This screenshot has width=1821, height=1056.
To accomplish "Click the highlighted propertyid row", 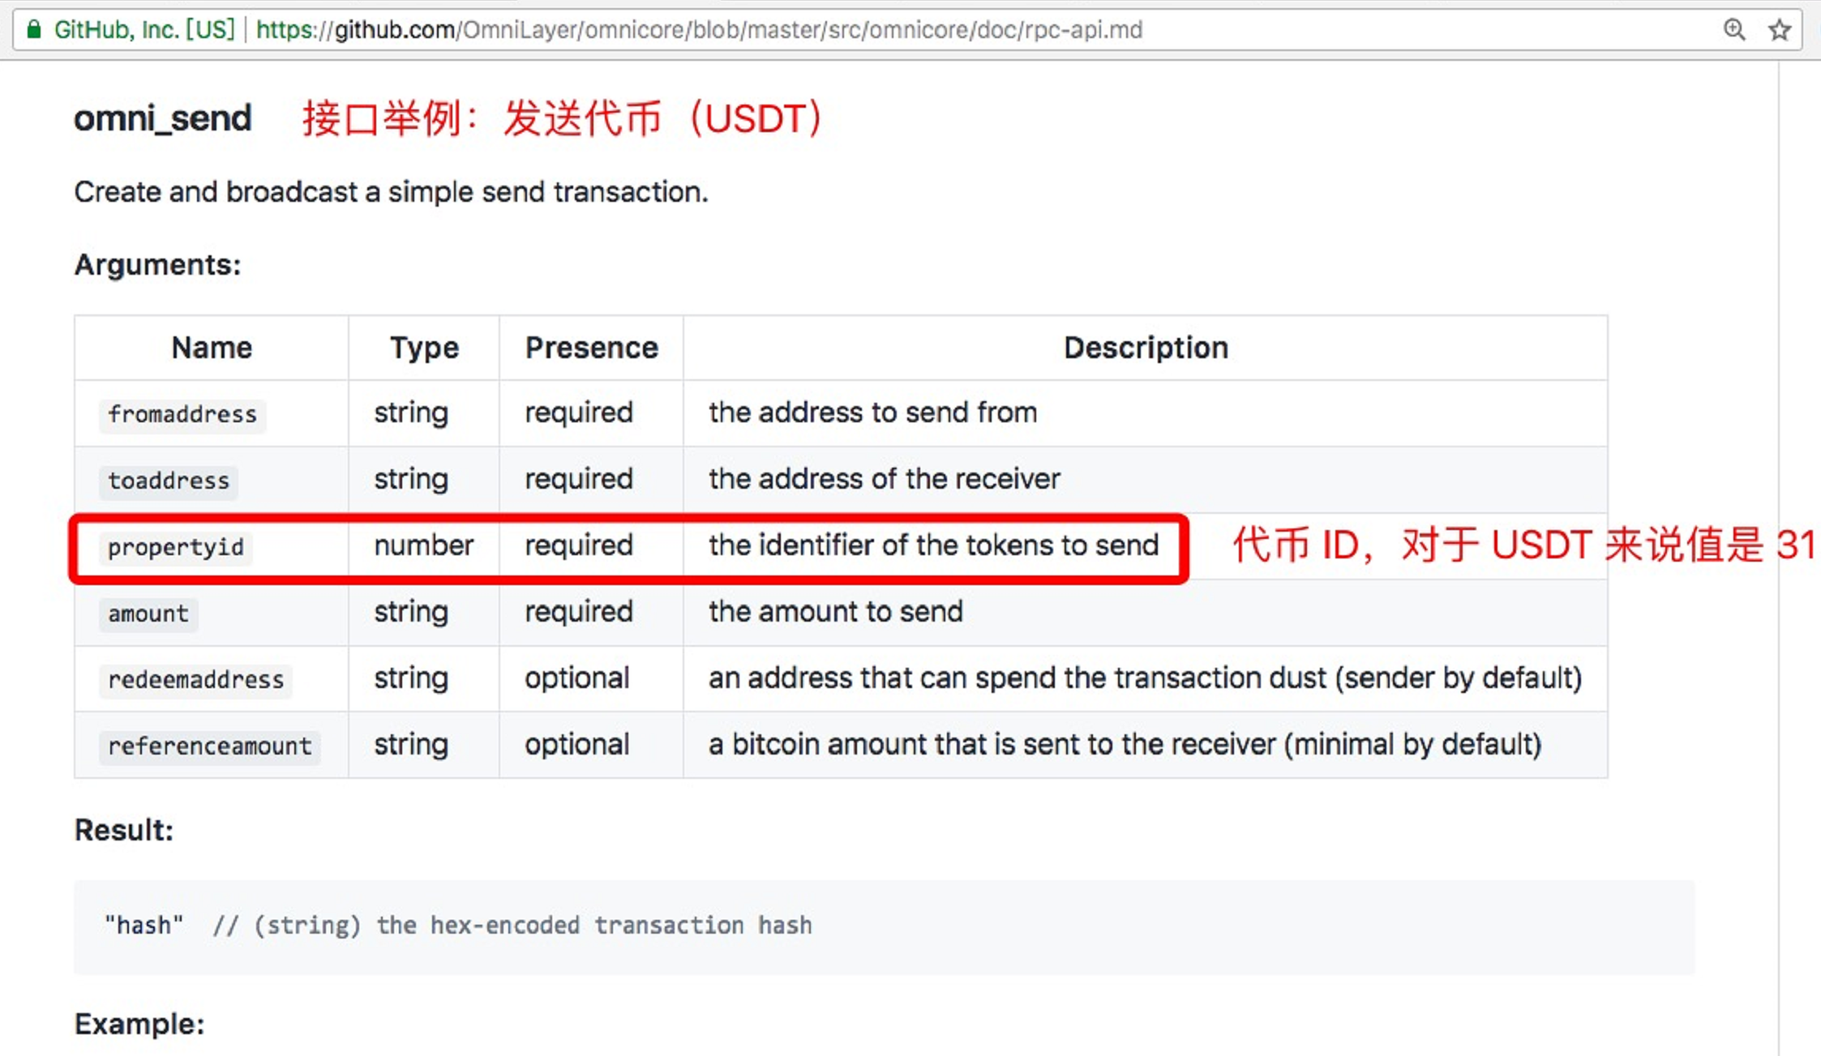I will [x=630, y=545].
